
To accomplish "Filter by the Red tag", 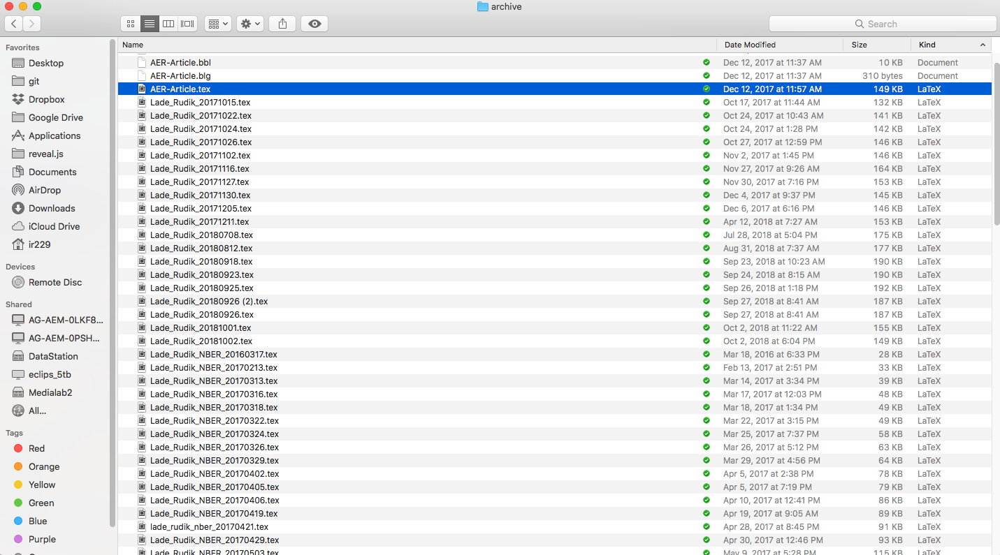I will [36, 448].
